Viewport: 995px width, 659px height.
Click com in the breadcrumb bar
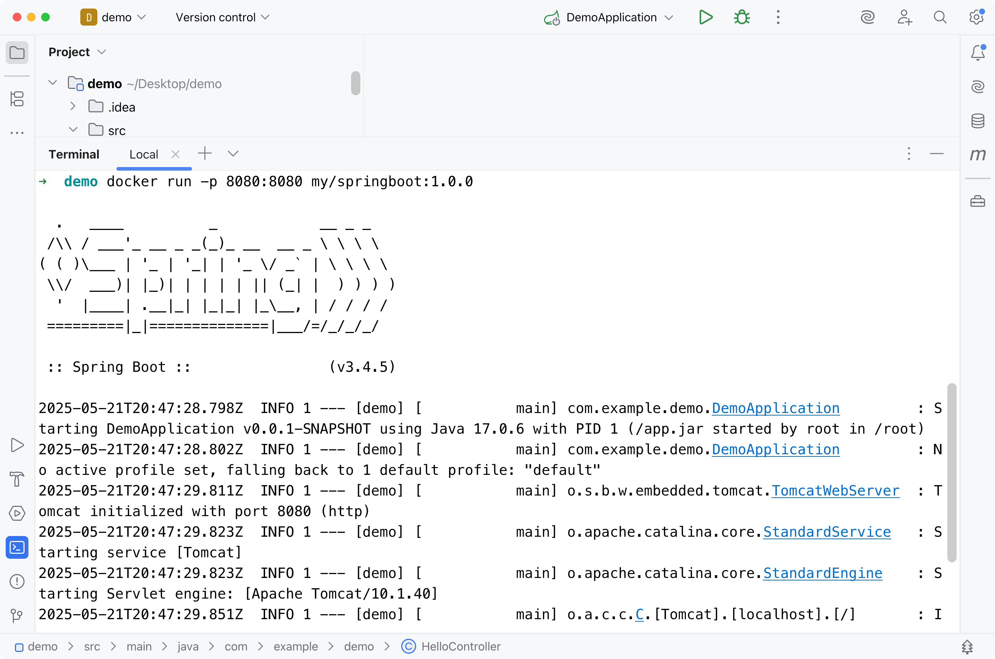click(x=236, y=647)
